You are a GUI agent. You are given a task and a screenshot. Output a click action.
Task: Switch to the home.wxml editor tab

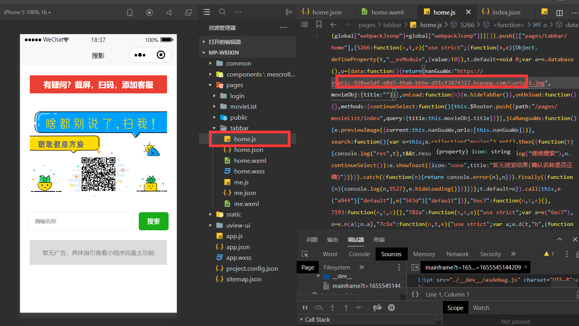pyautogui.click(x=387, y=12)
